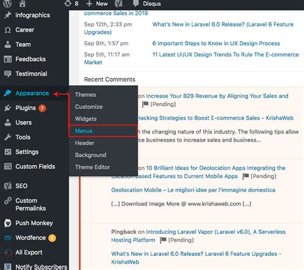This screenshot has height=270, width=304.
Task: Open Increase Your B2B Revenue comment link
Action: 217,96
